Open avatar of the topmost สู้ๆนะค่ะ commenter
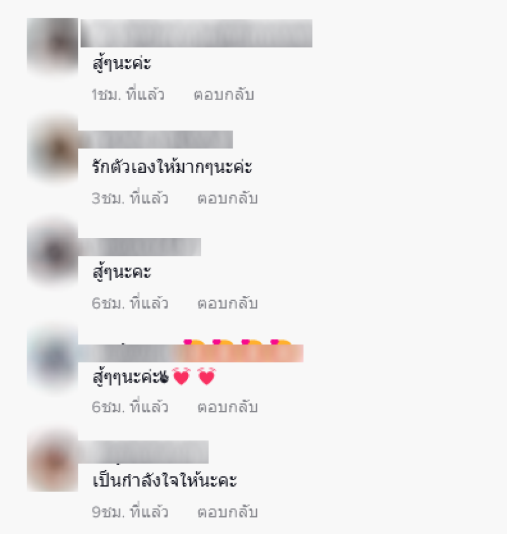The image size is (507, 534). click(x=53, y=46)
